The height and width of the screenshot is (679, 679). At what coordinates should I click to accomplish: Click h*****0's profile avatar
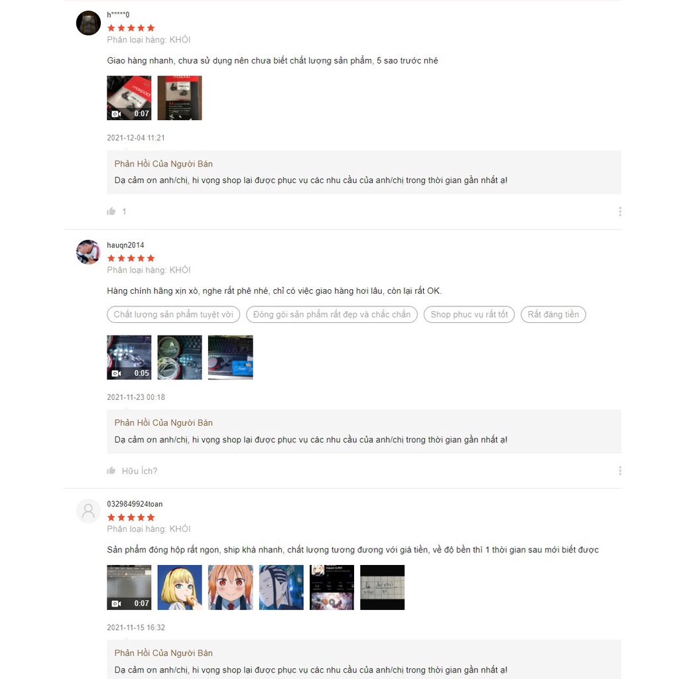[88, 23]
